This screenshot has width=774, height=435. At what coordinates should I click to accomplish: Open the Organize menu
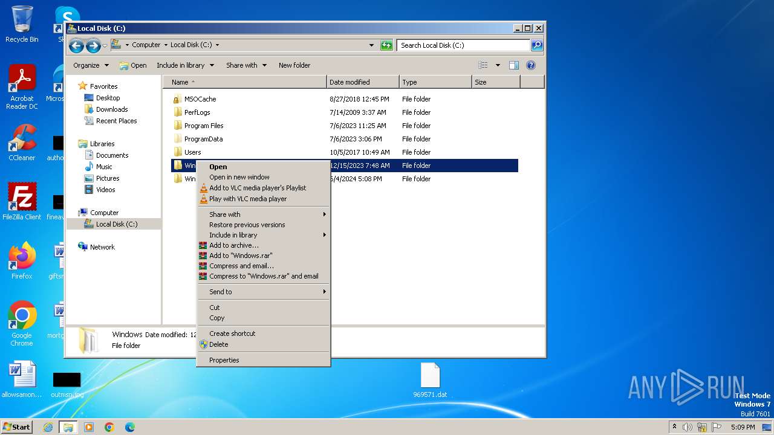click(x=91, y=65)
